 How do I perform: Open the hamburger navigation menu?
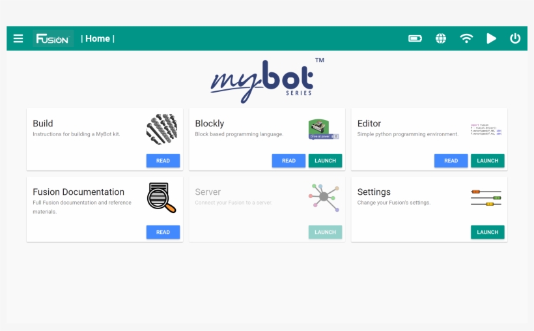pyautogui.click(x=18, y=38)
